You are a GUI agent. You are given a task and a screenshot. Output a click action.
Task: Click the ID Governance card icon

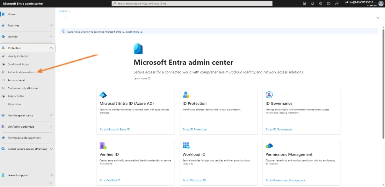(269, 95)
